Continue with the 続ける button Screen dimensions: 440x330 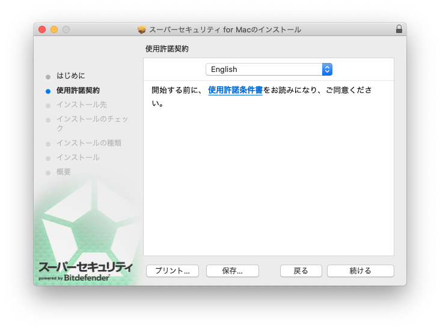360,271
